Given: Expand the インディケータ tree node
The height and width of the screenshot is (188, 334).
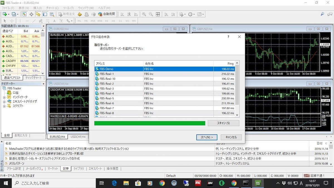Looking at the screenshot, I should tap(4, 97).
